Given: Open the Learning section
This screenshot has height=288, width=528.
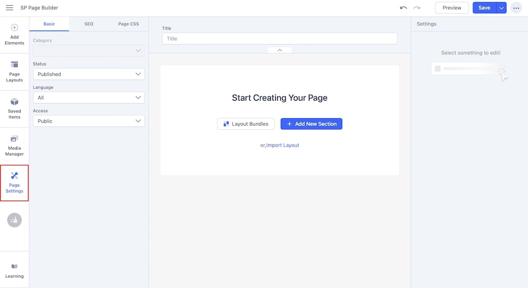Looking at the screenshot, I should click(14, 271).
